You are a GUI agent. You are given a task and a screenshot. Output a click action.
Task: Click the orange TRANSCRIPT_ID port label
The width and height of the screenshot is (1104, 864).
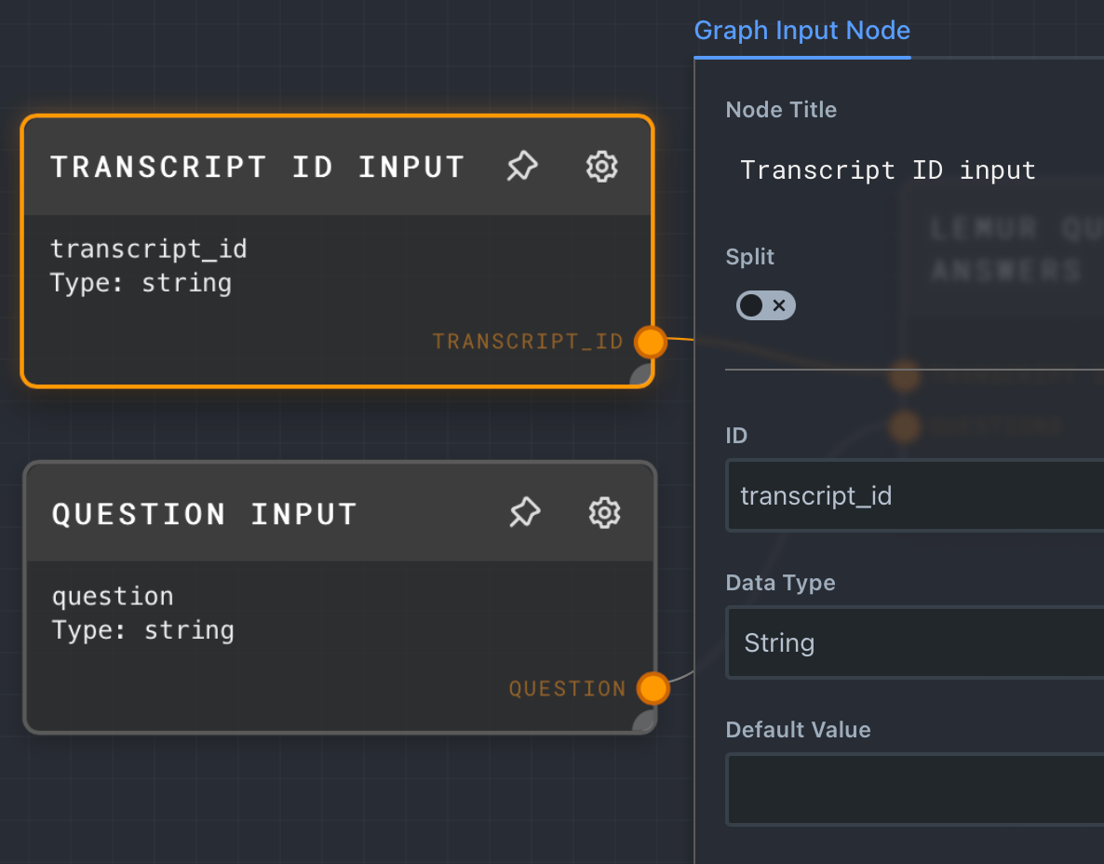pyautogui.click(x=528, y=342)
